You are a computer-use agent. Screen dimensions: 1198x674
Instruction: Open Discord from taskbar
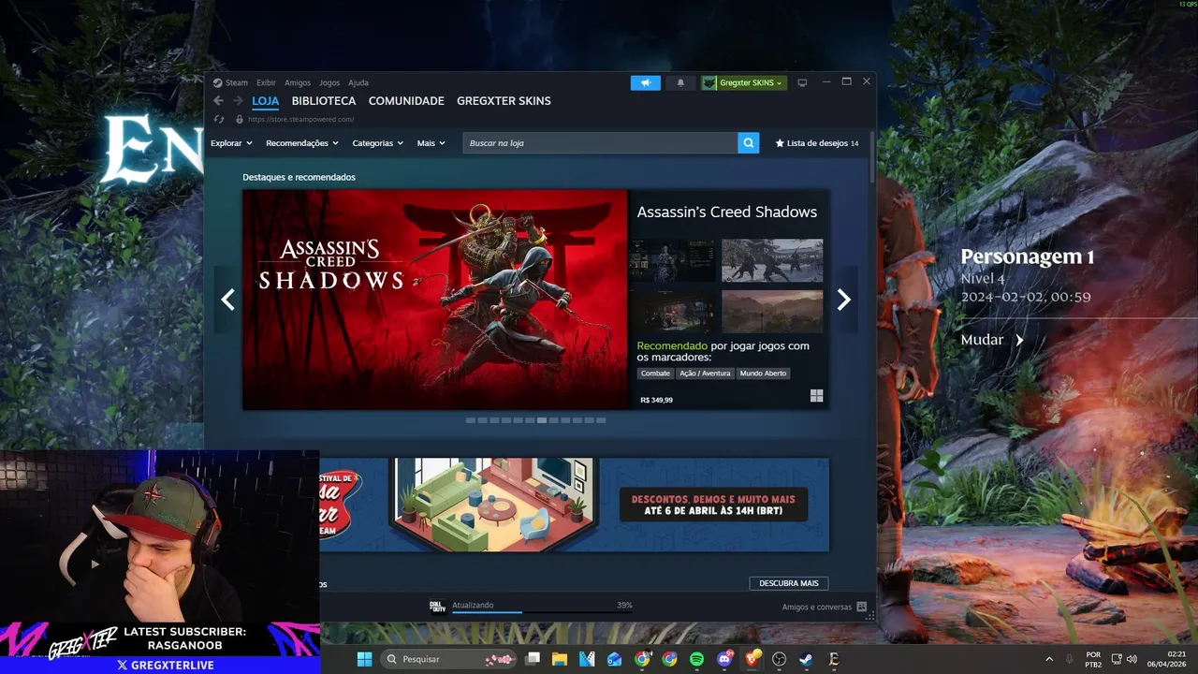[723, 659]
